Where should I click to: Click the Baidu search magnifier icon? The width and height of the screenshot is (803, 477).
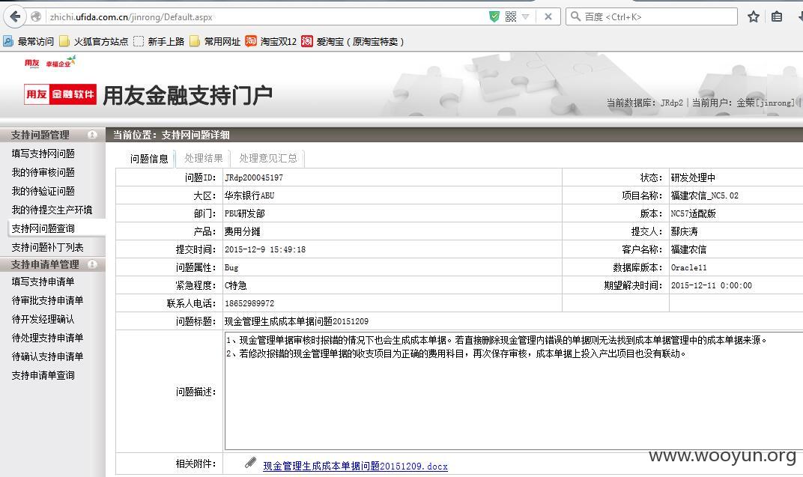coord(575,16)
